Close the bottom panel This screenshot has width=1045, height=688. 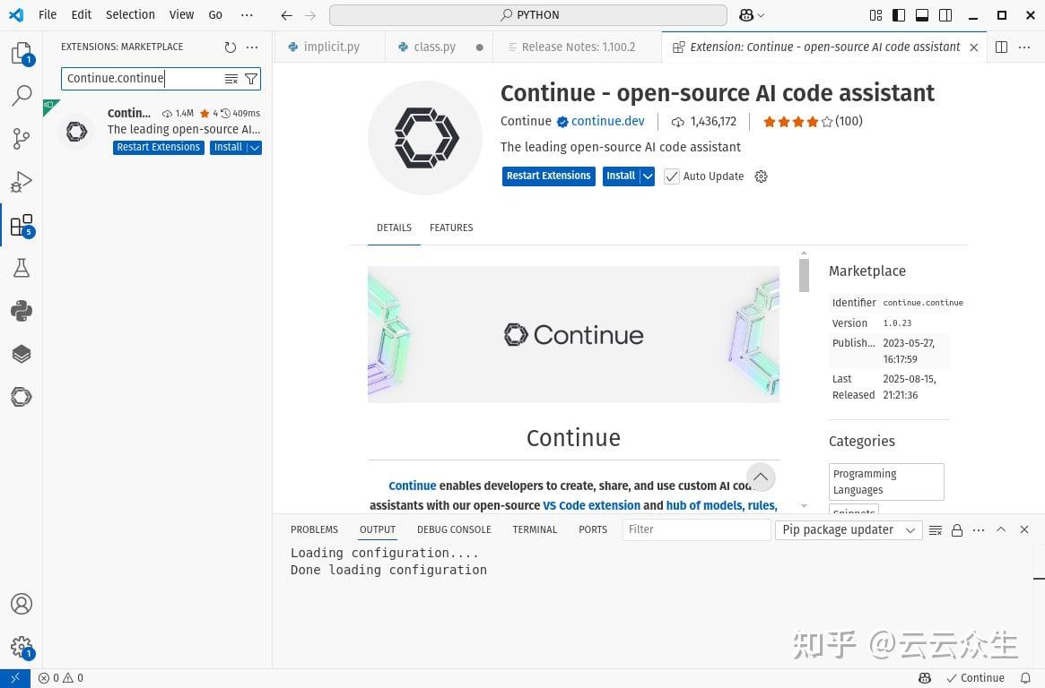click(1024, 529)
